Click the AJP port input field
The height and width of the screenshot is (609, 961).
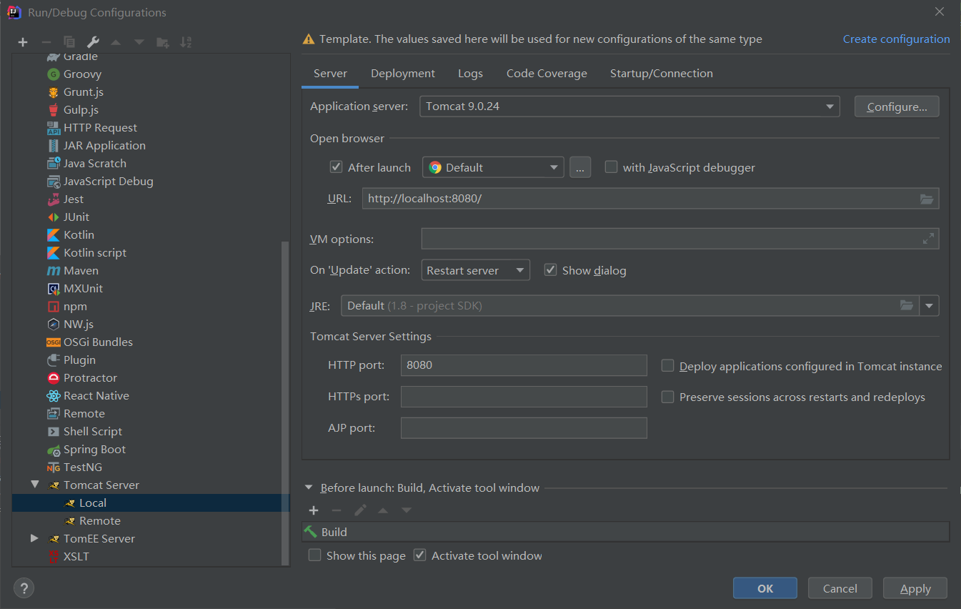click(524, 428)
